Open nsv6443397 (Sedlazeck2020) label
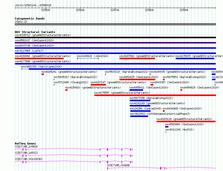223x171 pixels. [170, 82]
